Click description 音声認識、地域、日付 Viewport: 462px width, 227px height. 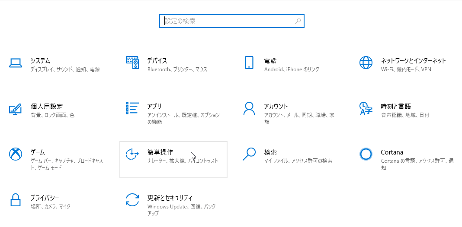(405, 115)
